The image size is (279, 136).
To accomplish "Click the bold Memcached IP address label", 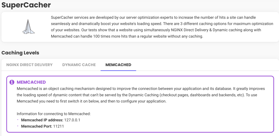I will point(42,120).
